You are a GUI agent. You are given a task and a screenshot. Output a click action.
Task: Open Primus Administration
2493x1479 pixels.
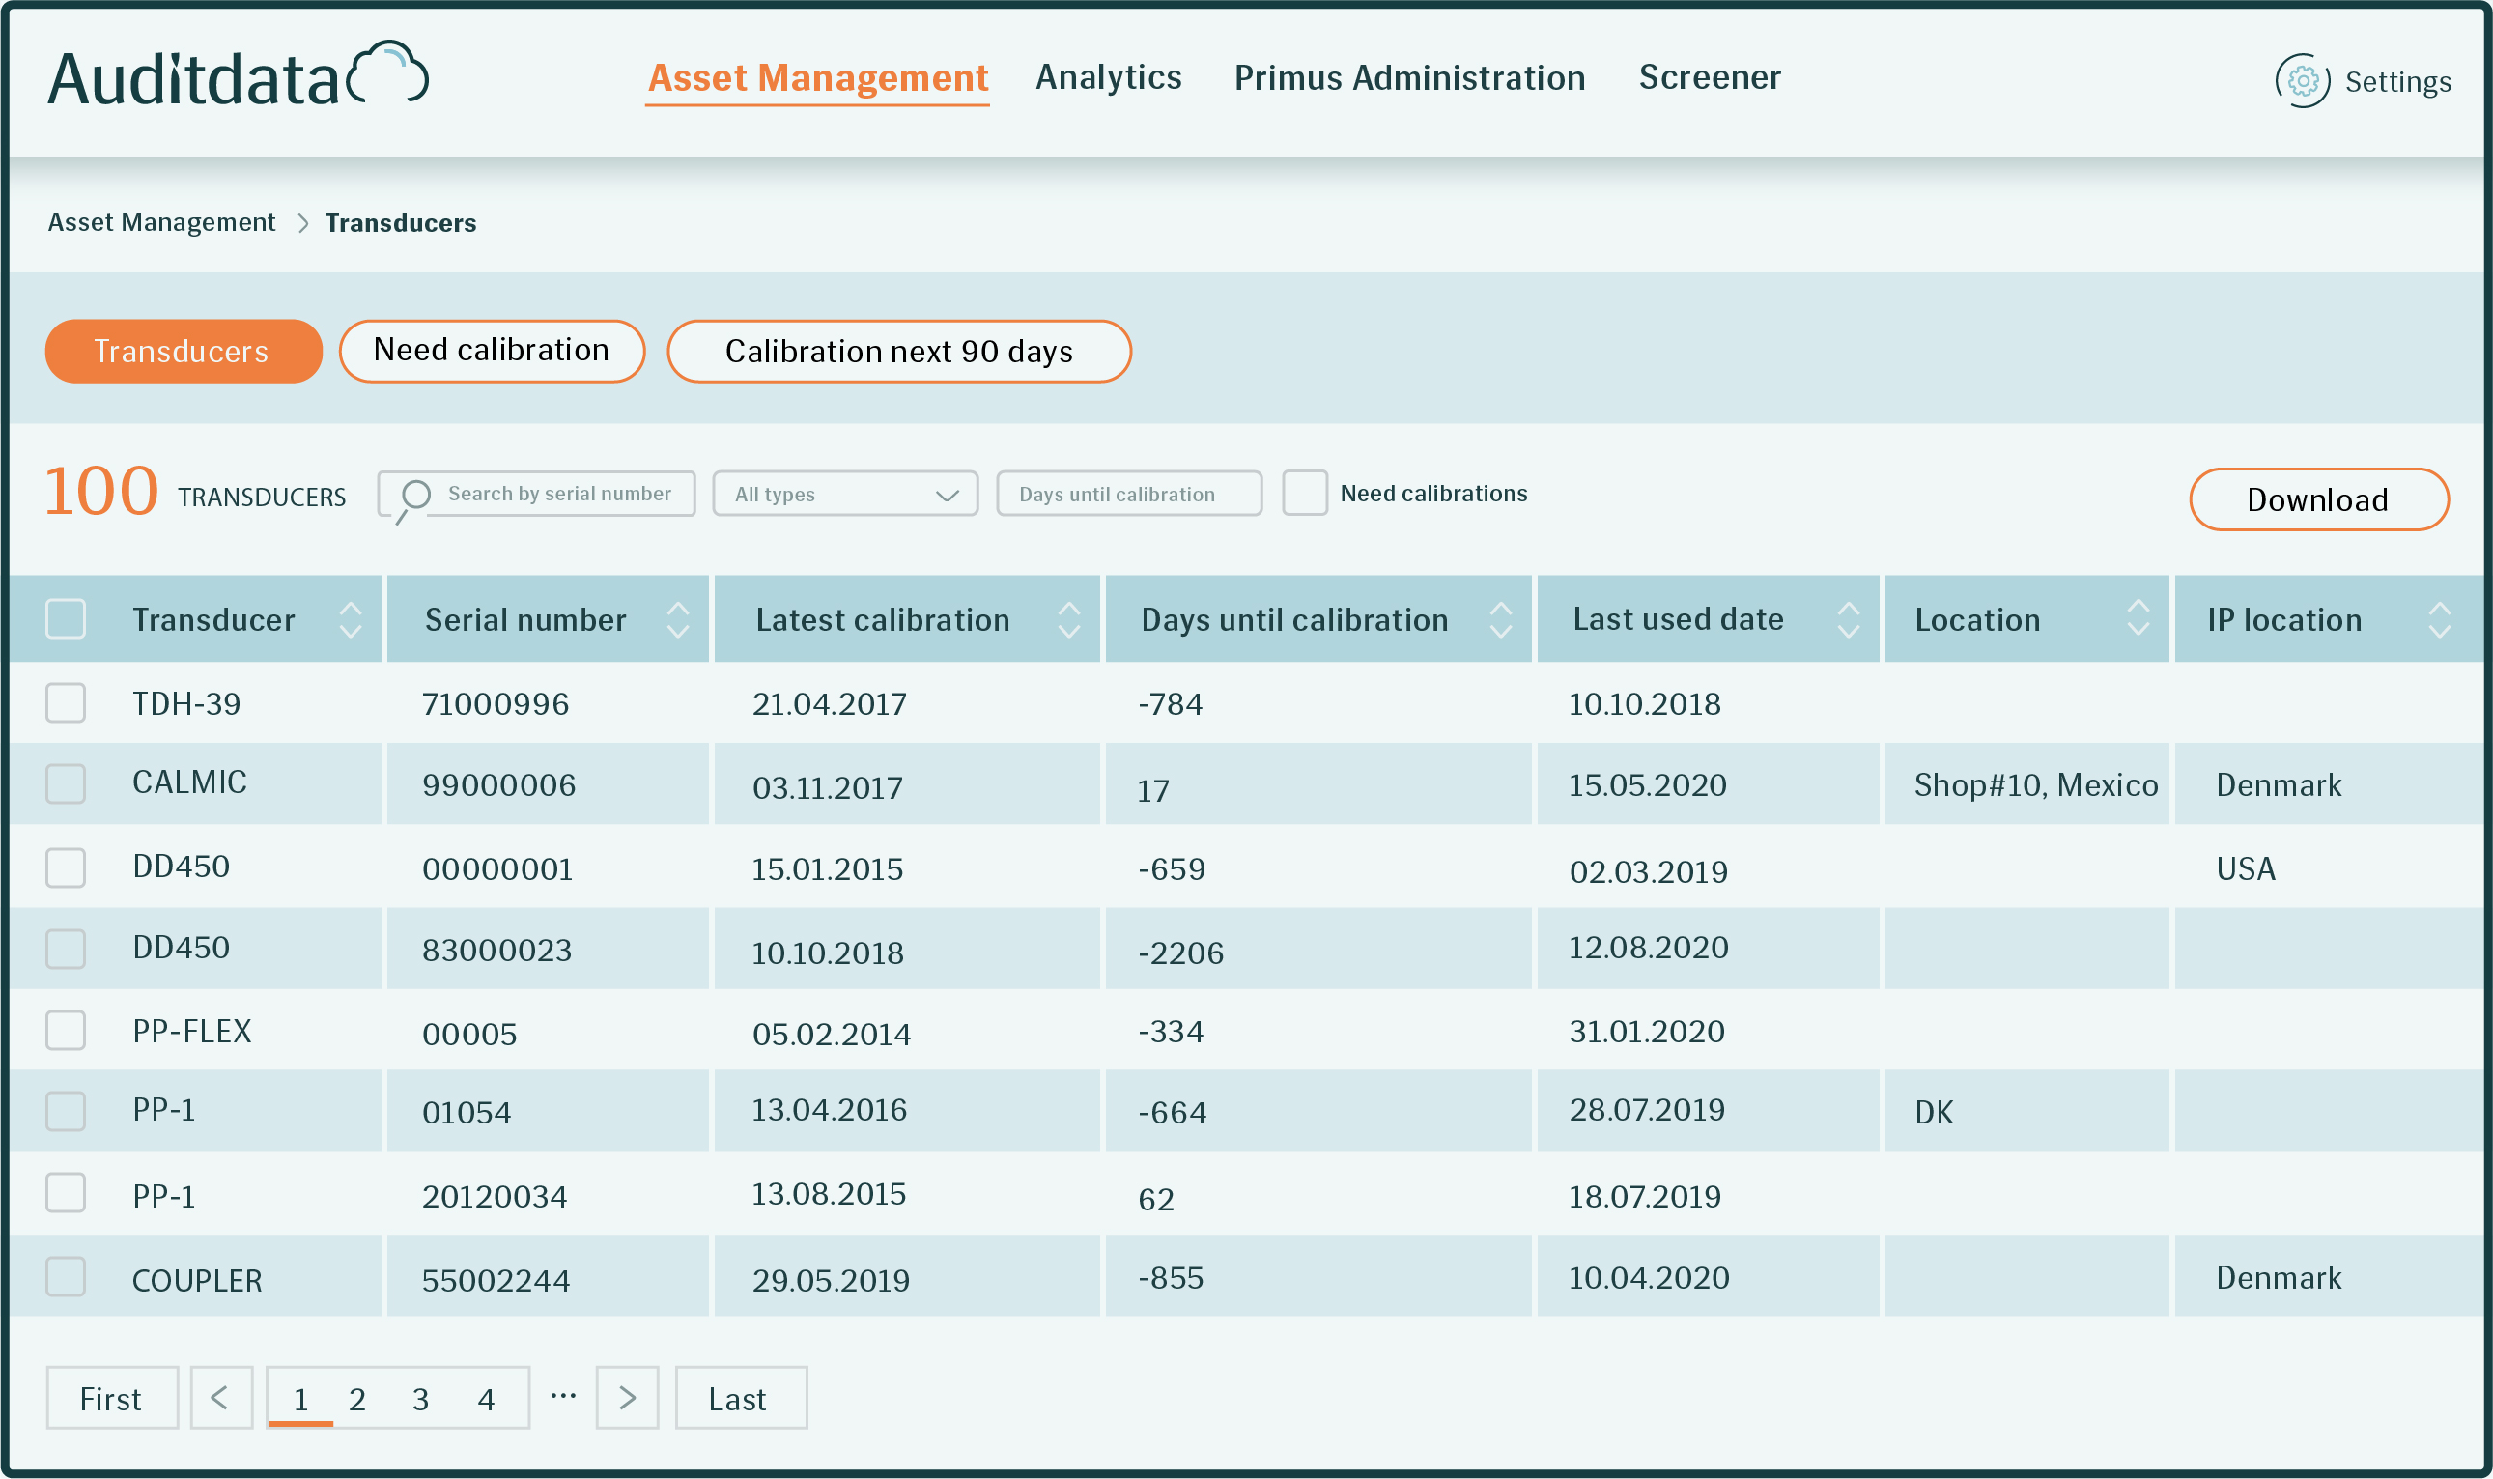(x=1410, y=77)
